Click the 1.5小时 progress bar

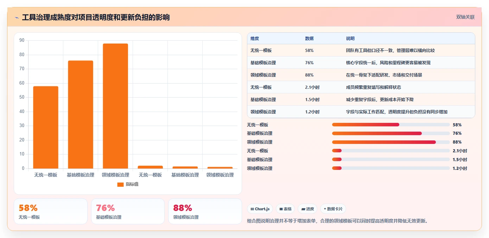coord(391,159)
